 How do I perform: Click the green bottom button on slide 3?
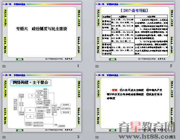click(20, 130)
